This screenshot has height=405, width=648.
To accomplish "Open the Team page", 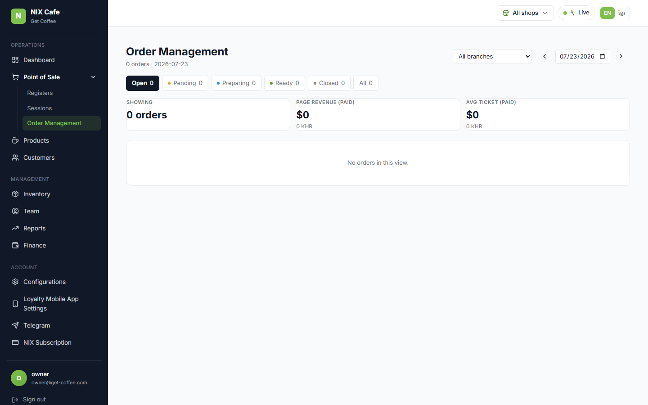I will [54, 211].
